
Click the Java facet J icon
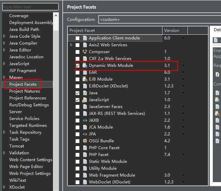click(x=85, y=93)
